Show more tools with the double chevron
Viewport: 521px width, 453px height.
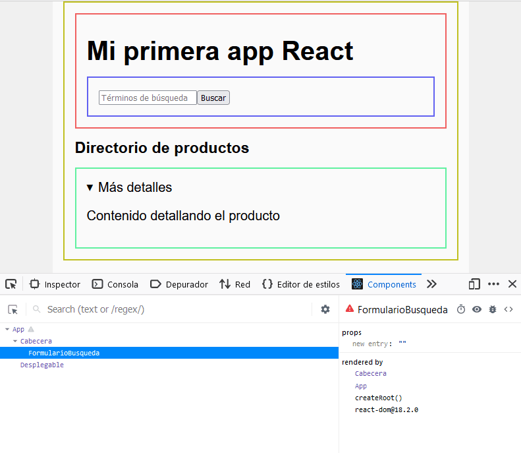431,284
